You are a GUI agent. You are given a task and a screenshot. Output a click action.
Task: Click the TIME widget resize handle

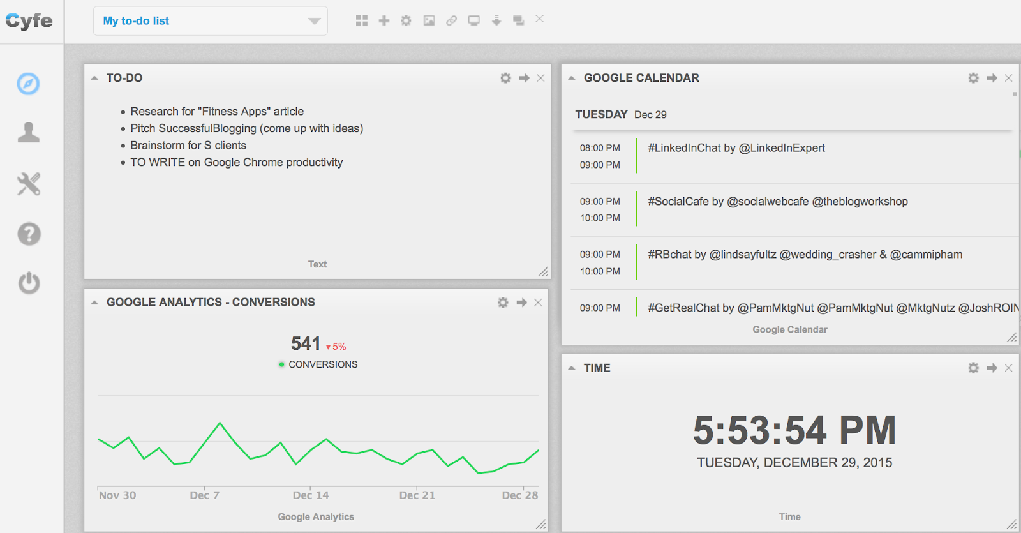click(1011, 524)
